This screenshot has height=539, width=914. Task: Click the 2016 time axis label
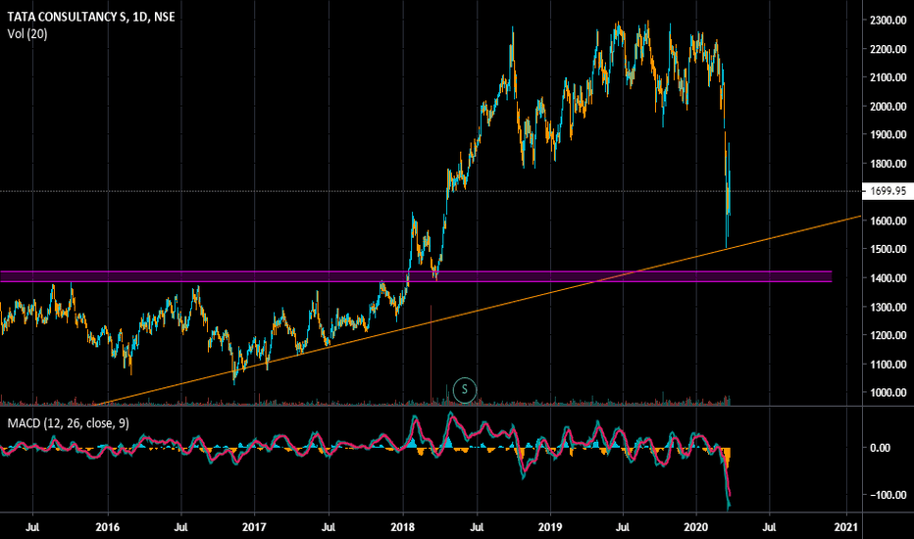107,527
